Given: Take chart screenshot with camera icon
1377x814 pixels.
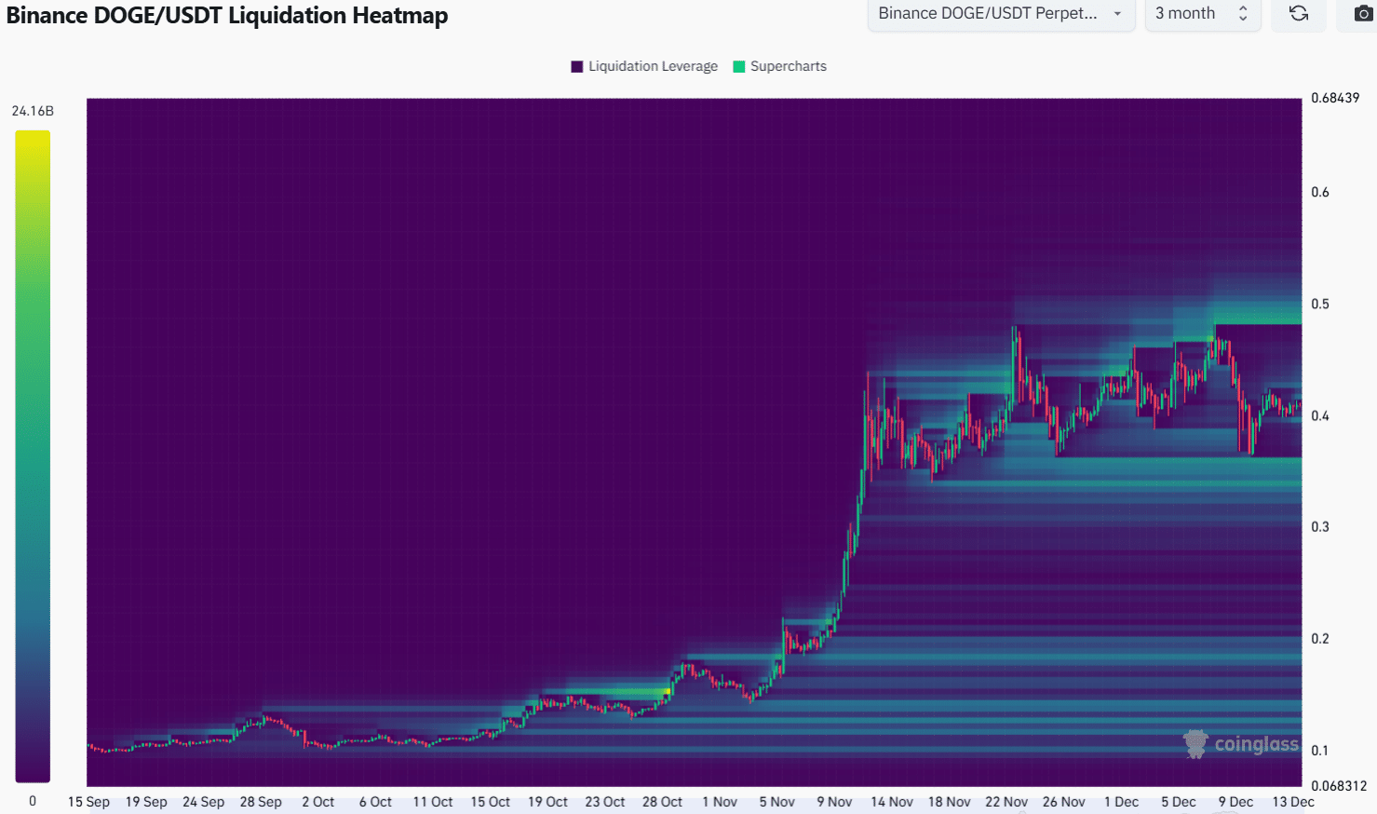Looking at the screenshot, I should pos(1362,13).
